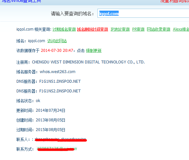This screenshot has width=189, height=160.
Task: Click 强制更新 to force refresh data
Action: coord(94,51)
